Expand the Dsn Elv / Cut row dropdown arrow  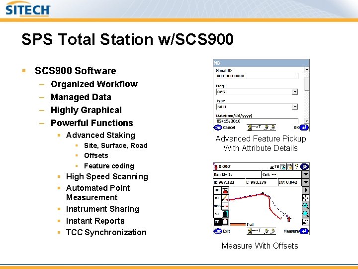click(x=305, y=174)
